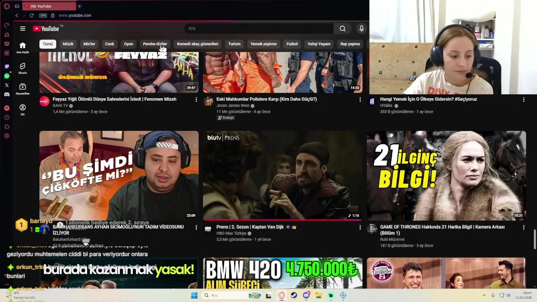Open Discord from the Windows taskbar
The width and height of the screenshot is (537, 302).
306,295
